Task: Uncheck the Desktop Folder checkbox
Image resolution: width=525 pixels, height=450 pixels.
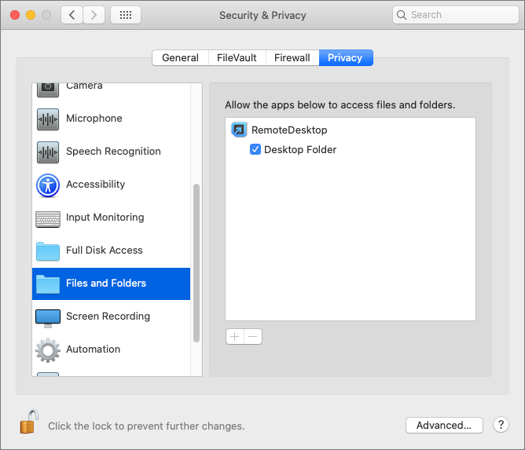Action: (255, 149)
